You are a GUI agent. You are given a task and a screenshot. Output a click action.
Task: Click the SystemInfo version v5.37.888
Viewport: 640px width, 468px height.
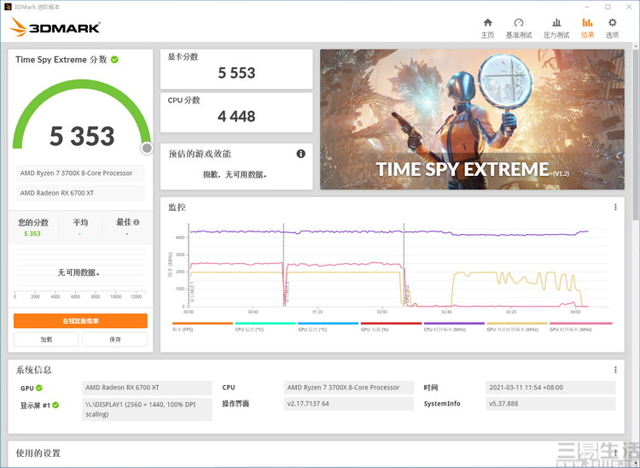click(x=550, y=404)
